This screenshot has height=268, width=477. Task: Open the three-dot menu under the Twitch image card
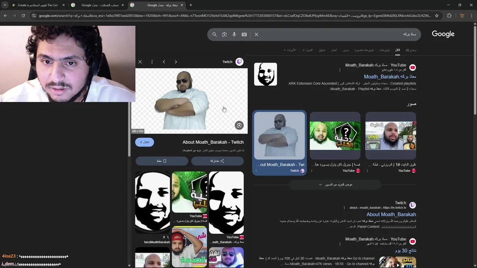(256, 171)
